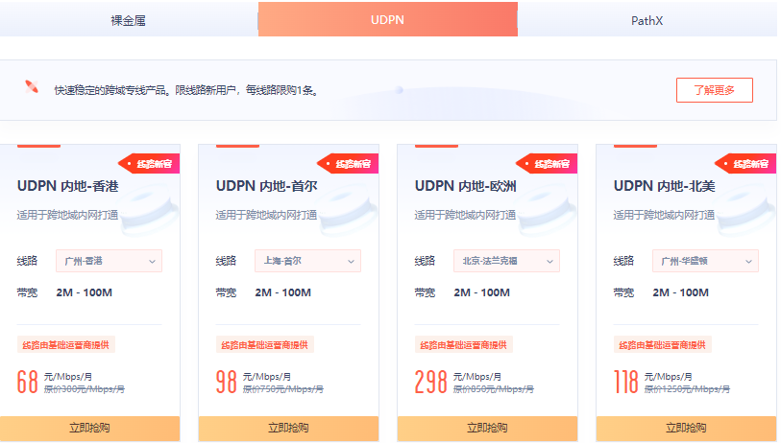Image resolution: width=781 pixels, height=443 pixels.
Task: Click the 2M - 100M bandwidth on the 内地-香港 card
Action: (x=85, y=292)
